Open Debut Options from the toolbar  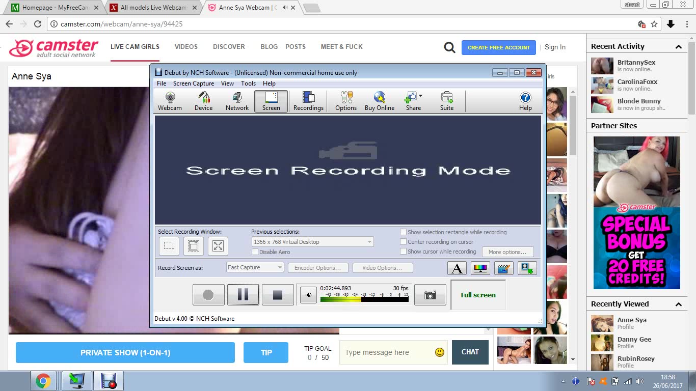pyautogui.click(x=346, y=101)
